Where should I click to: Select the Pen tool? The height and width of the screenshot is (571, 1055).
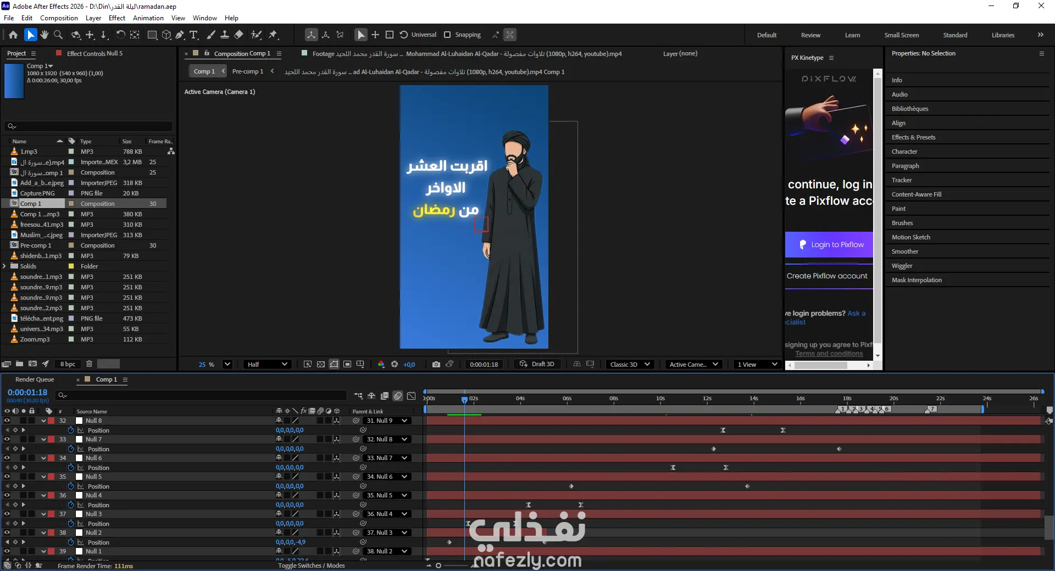(x=180, y=35)
